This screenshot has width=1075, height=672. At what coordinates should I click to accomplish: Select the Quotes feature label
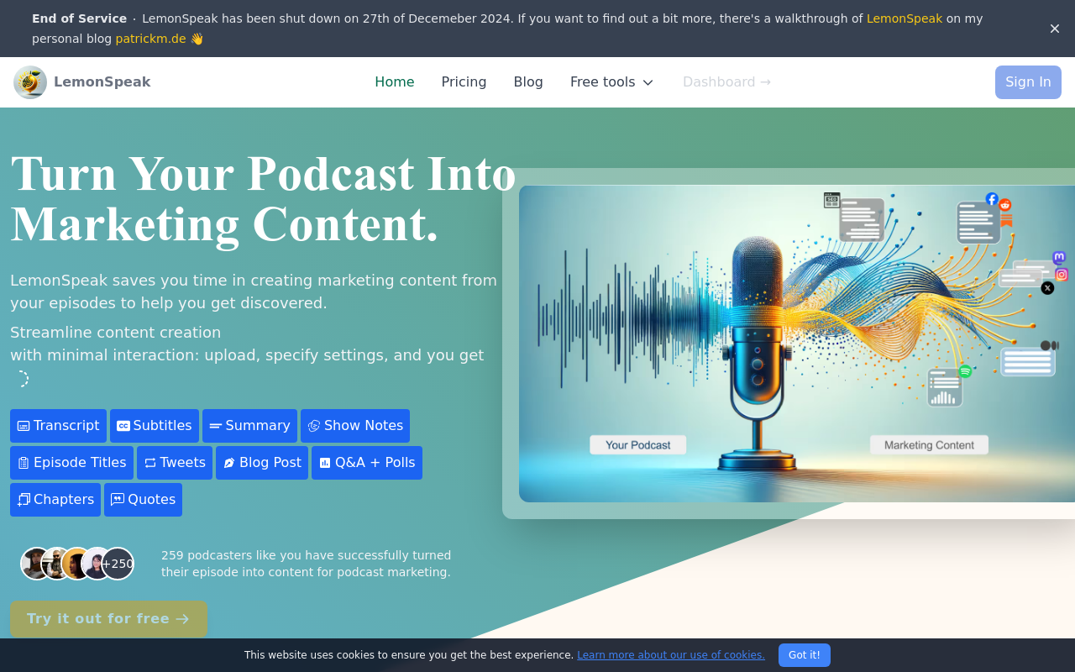pyautogui.click(x=152, y=500)
